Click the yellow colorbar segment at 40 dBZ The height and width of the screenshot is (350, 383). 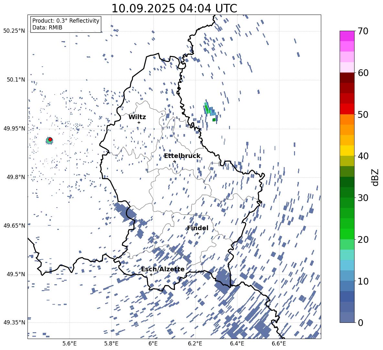347,151
